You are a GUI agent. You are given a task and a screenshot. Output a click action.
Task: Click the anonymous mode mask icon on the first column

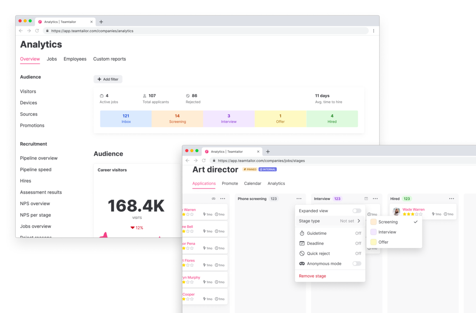click(x=213, y=199)
